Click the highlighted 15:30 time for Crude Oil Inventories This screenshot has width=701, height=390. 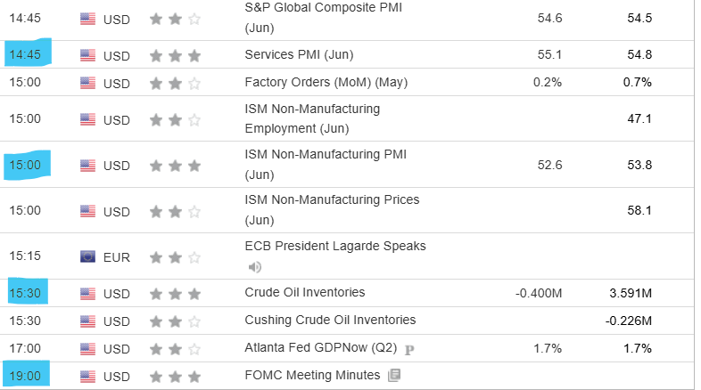[25, 293]
